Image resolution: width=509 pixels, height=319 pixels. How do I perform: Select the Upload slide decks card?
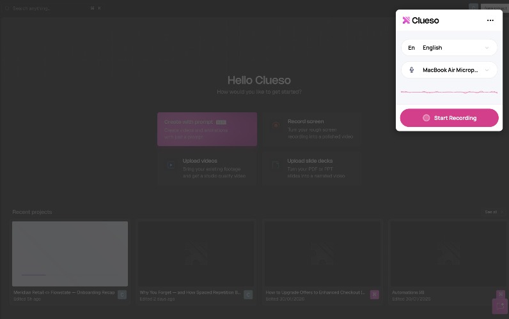click(312, 168)
